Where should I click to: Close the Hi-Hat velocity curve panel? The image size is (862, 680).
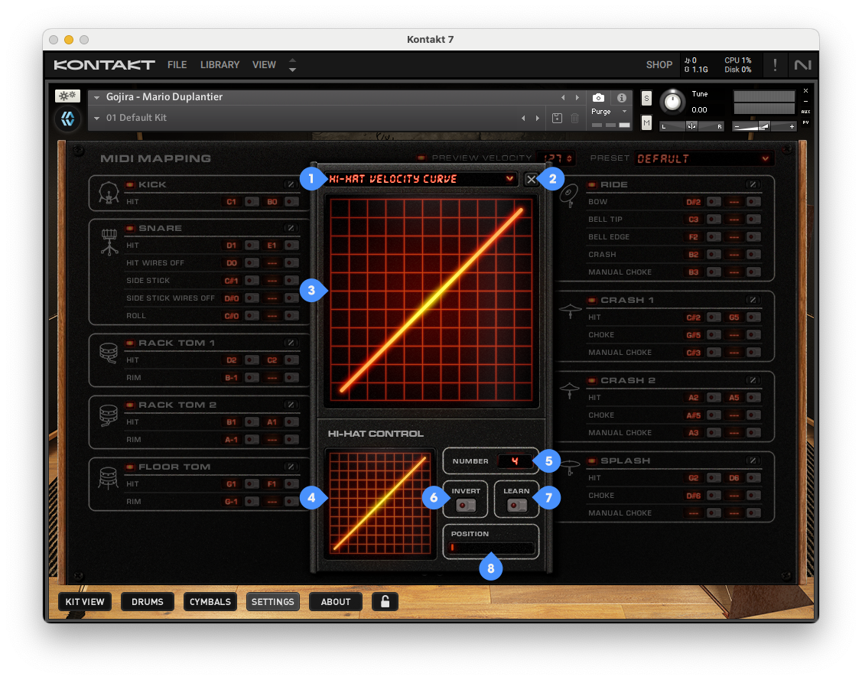click(x=532, y=179)
